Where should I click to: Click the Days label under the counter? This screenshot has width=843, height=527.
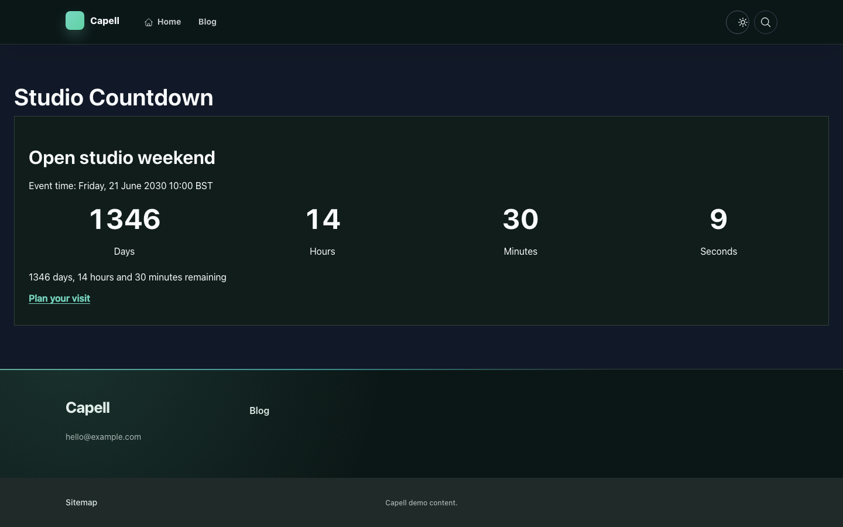click(x=124, y=251)
